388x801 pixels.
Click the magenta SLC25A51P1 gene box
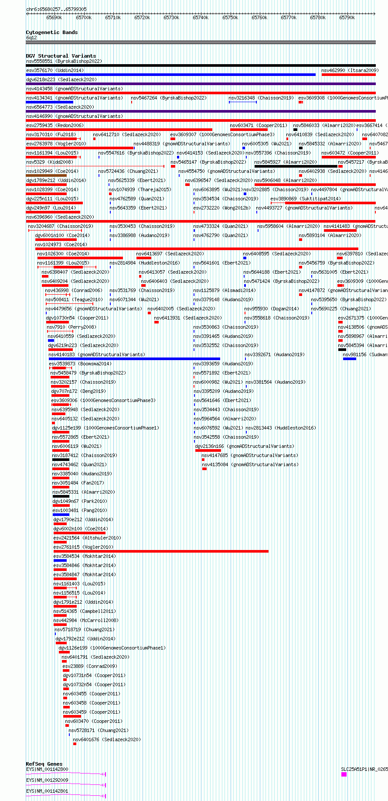pyautogui.click(x=344, y=774)
